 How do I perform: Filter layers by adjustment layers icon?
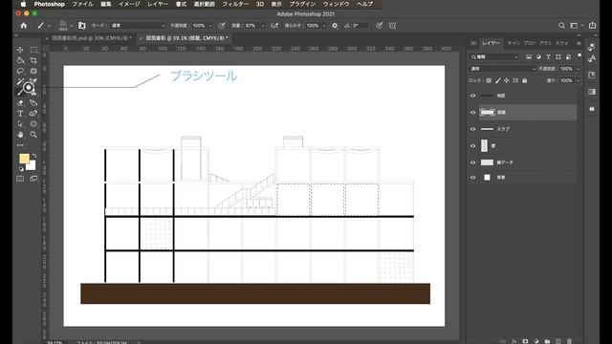(538, 57)
